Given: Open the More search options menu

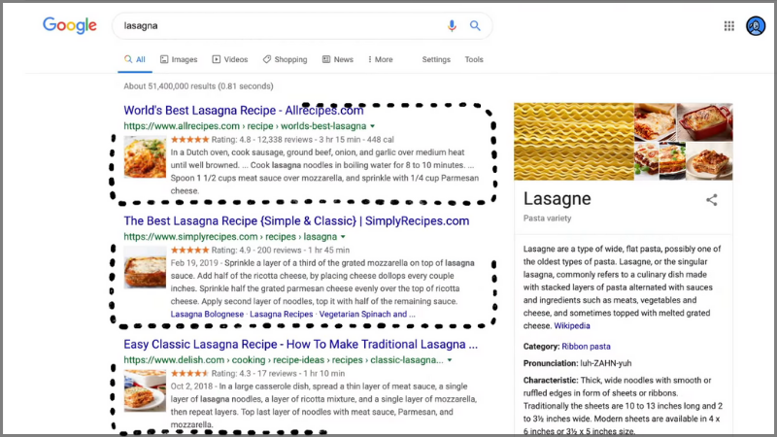Looking at the screenshot, I should coord(380,59).
